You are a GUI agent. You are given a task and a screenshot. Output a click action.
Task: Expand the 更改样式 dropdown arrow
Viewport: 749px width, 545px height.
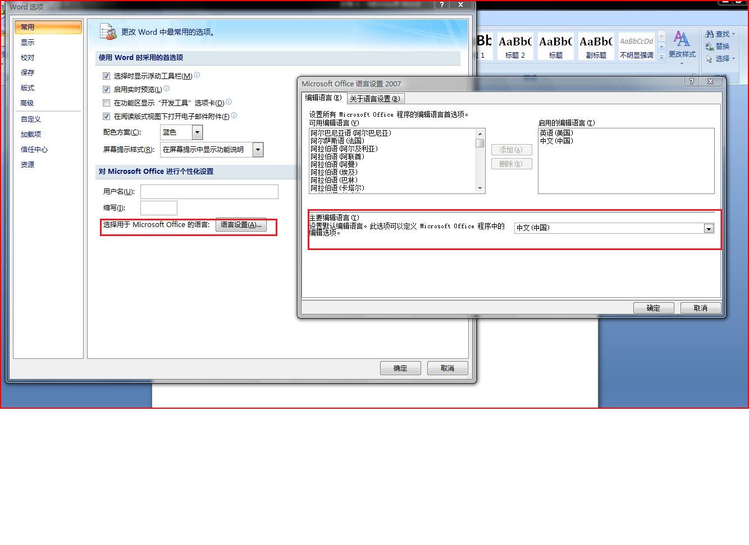(x=682, y=63)
